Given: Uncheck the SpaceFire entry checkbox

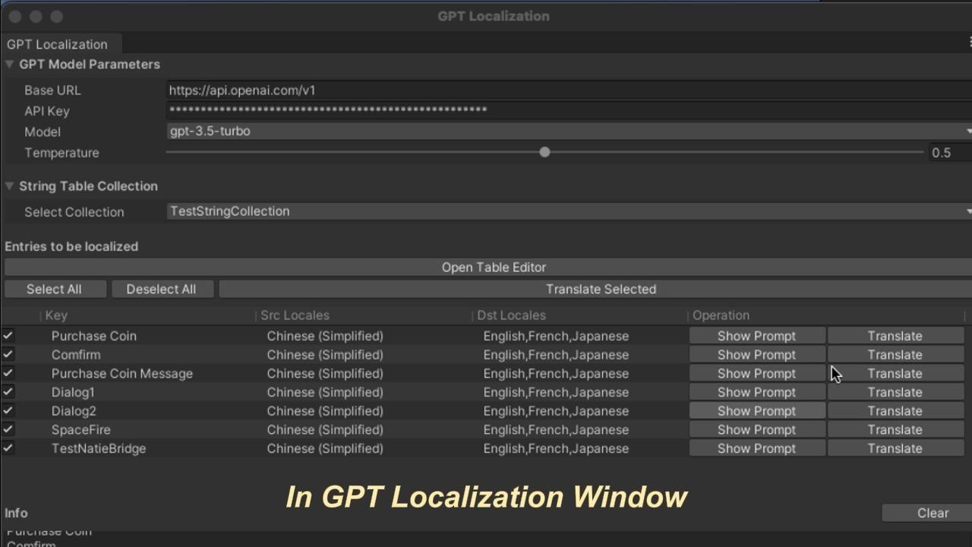Looking at the screenshot, I should (x=9, y=429).
